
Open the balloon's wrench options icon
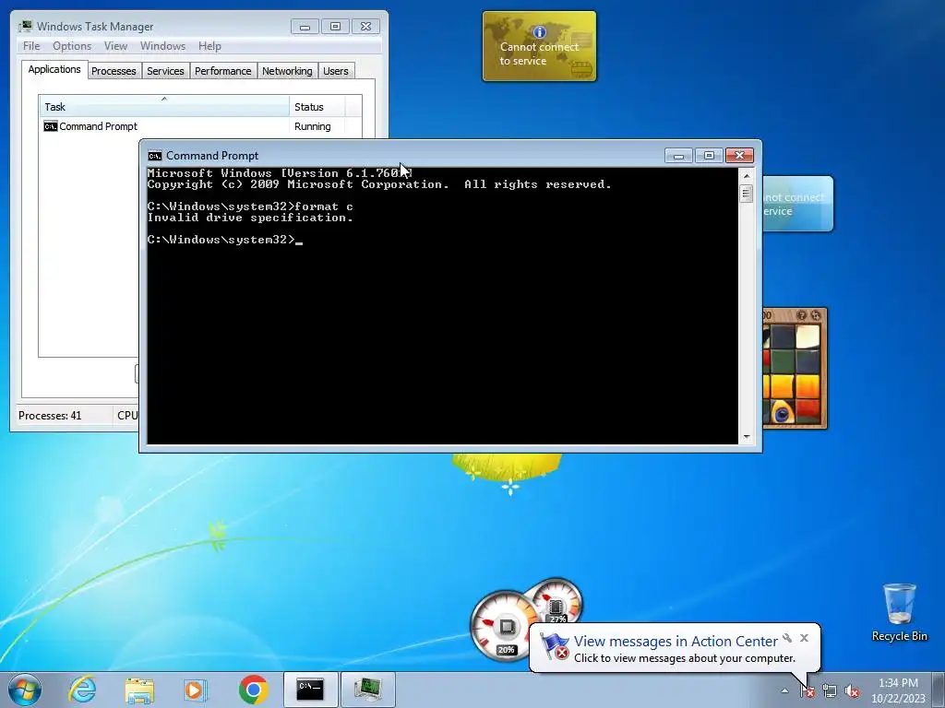pyautogui.click(x=787, y=638)
